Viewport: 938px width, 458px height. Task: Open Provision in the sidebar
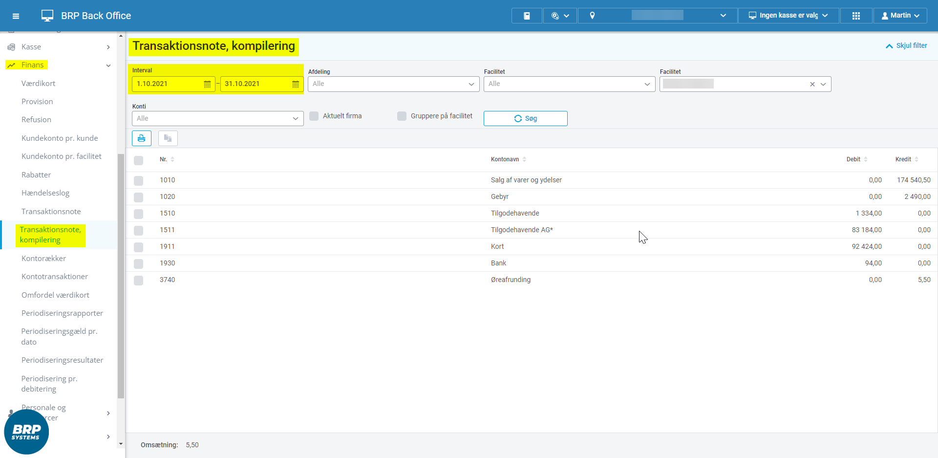(37, 102)
